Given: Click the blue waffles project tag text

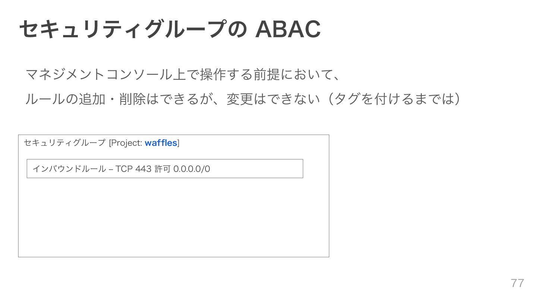Looking at the screenshot, I should coord(161,143).
